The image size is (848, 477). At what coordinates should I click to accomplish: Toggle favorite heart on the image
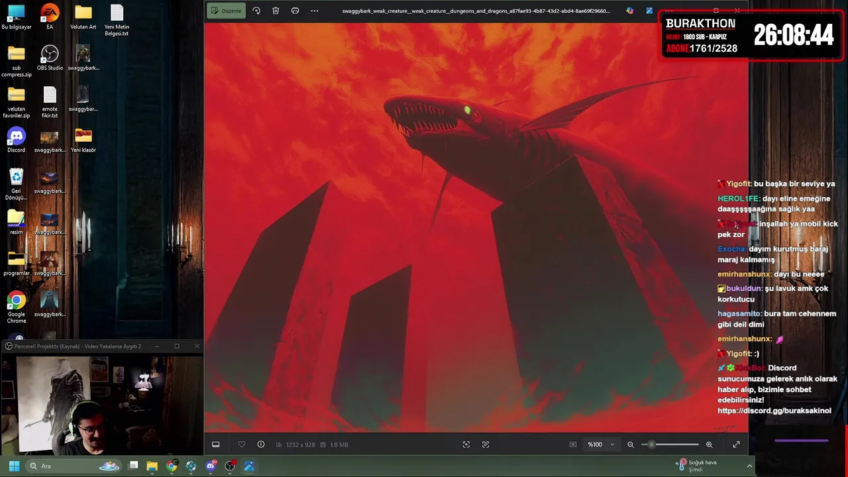pyautogui.click(x=241, y=445)
